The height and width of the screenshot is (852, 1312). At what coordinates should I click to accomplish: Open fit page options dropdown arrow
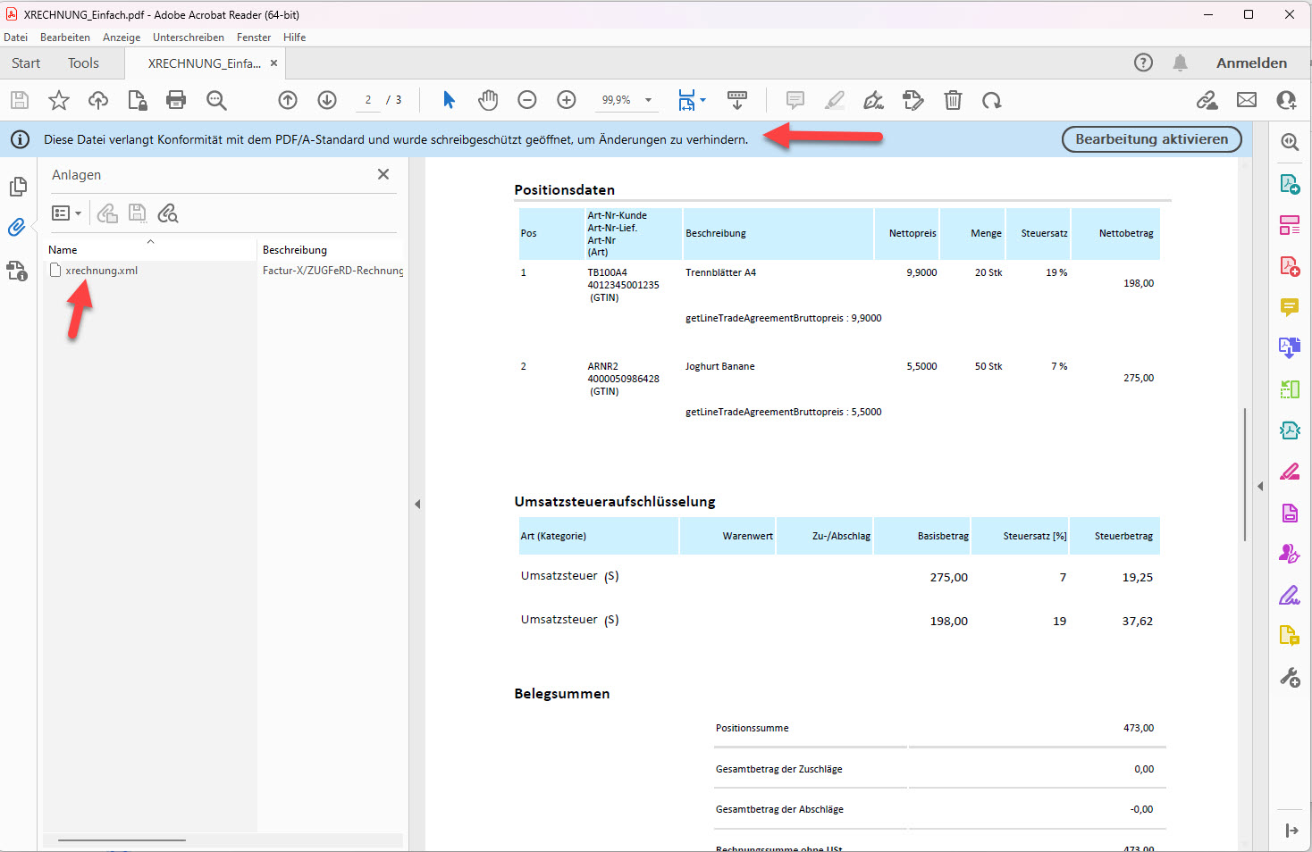703,100
